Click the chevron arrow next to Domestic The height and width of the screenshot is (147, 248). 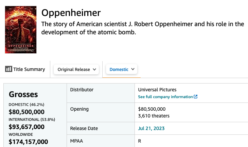[133, 69]
